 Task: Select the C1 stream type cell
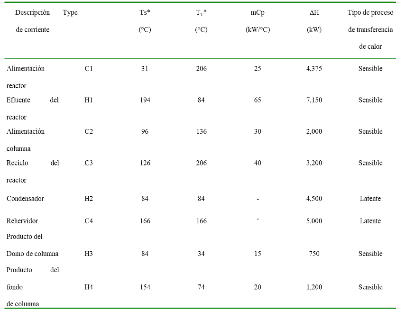(89, 69)
